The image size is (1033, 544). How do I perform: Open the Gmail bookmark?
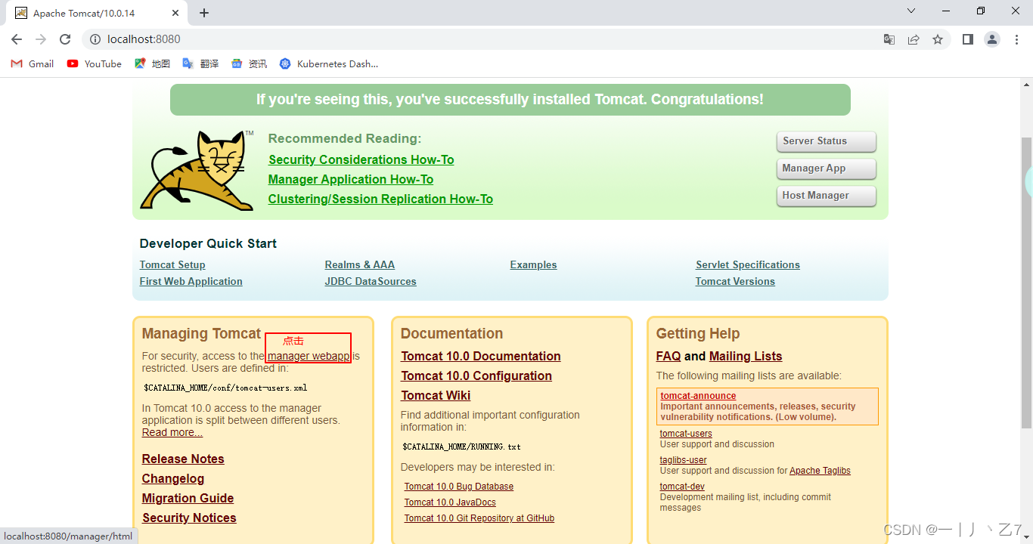point(33,63)
